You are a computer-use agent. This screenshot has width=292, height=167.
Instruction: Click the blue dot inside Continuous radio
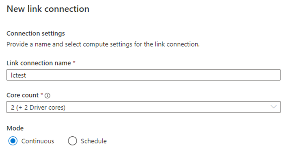pos(13,141)
